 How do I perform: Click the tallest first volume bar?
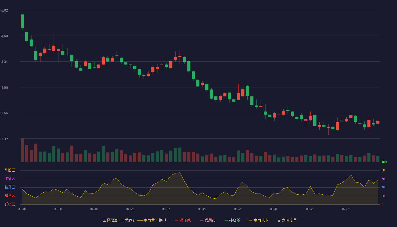point(22,150)
